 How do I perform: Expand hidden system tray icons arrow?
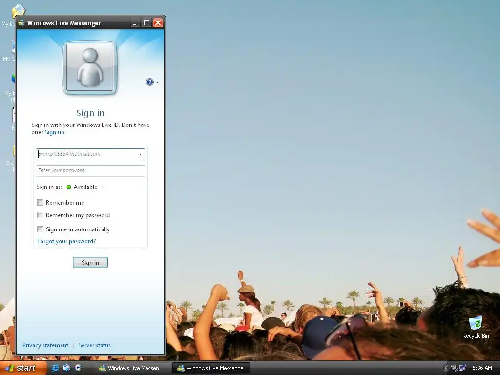click(x=445, y=368)
